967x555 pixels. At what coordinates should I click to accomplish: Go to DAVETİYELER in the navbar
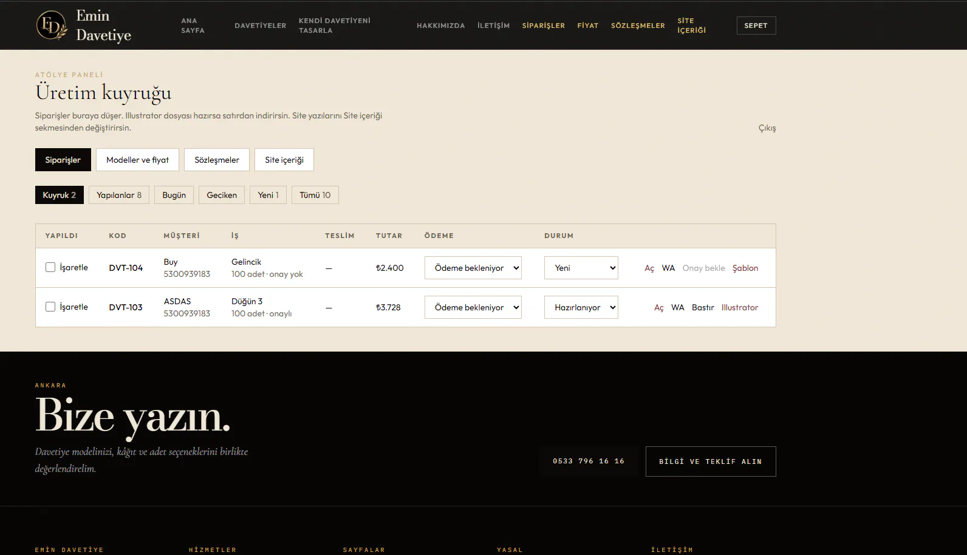point(261,26)
